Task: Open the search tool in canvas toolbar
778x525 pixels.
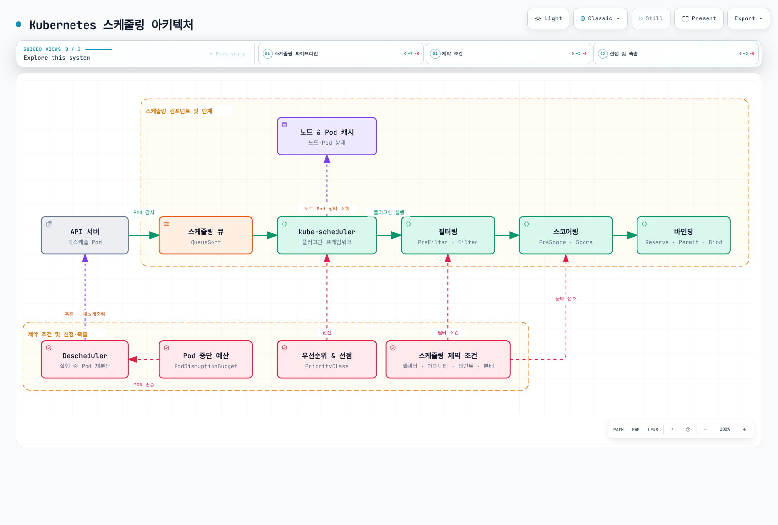Action: tap(672, 430)
